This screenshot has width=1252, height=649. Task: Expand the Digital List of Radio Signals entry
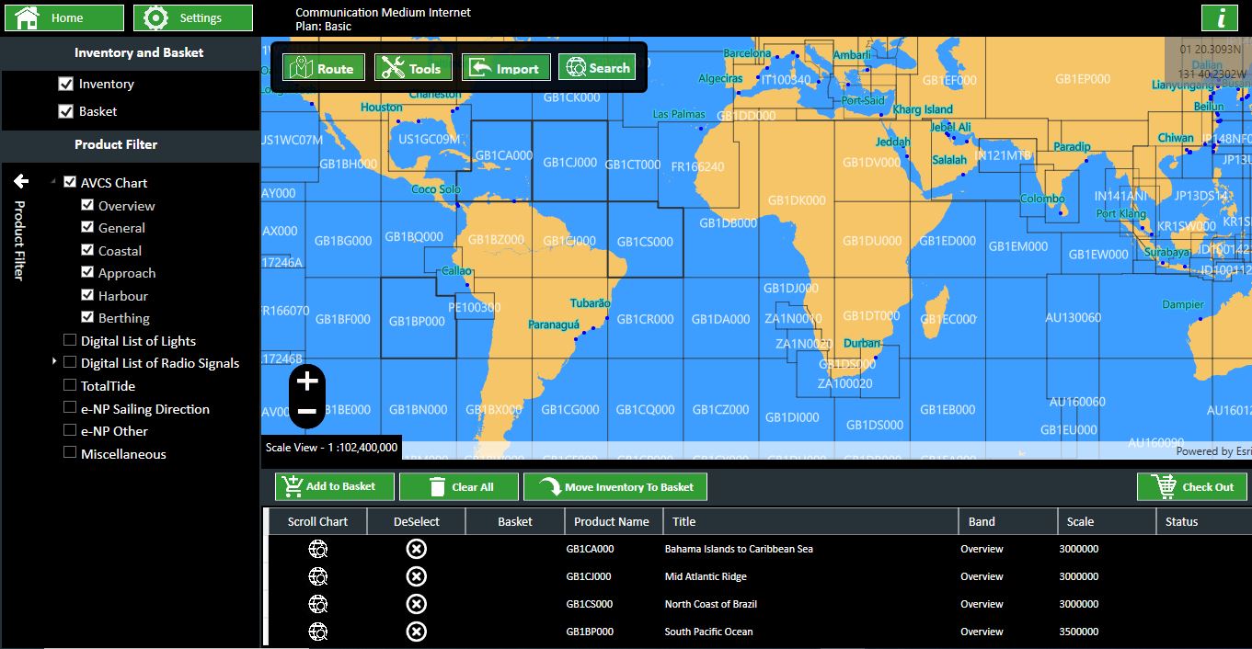pos(53,362)
